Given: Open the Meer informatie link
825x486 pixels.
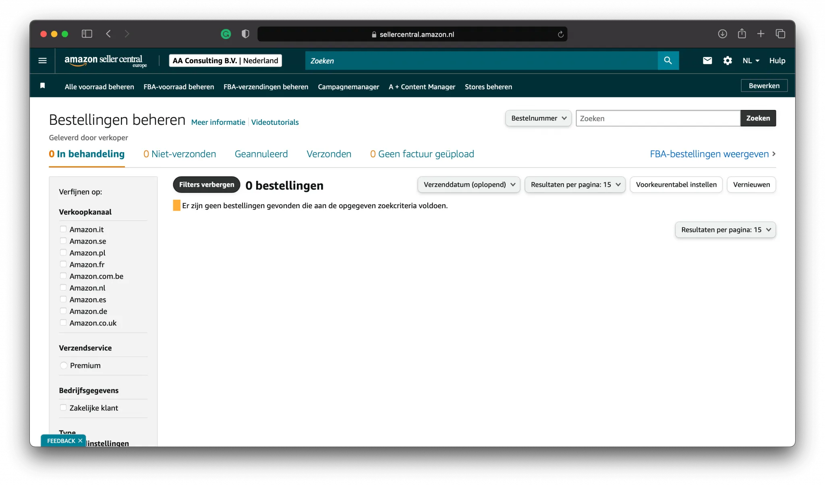Looking at the screenshot, I should (218, 122).
